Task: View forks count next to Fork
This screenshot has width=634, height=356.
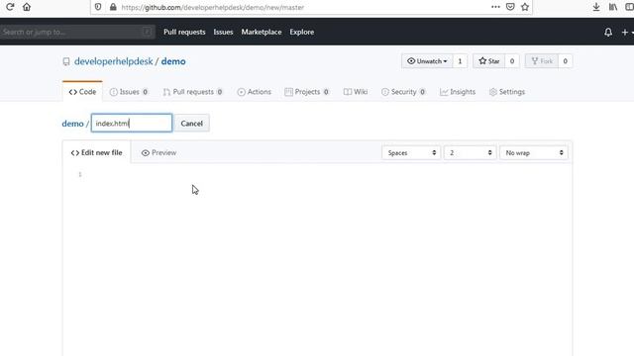Action: coord(566,61)
